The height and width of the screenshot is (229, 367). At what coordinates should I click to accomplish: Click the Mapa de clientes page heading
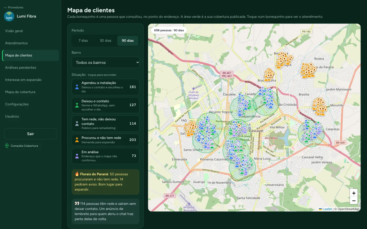[x=91, y=10]
